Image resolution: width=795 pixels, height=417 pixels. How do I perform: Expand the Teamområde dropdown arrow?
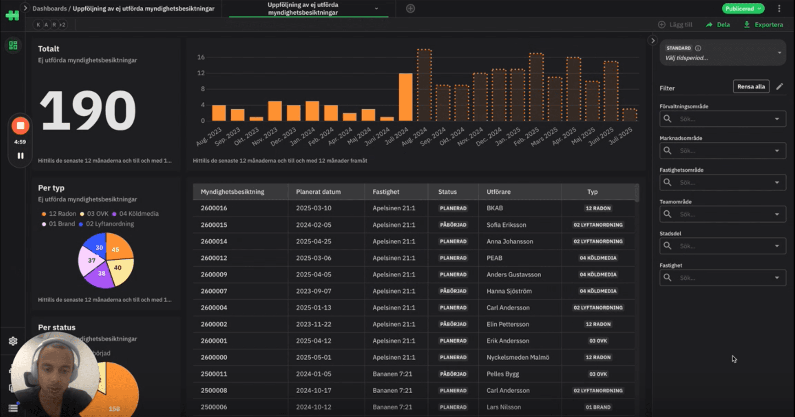tap(777, 214)
